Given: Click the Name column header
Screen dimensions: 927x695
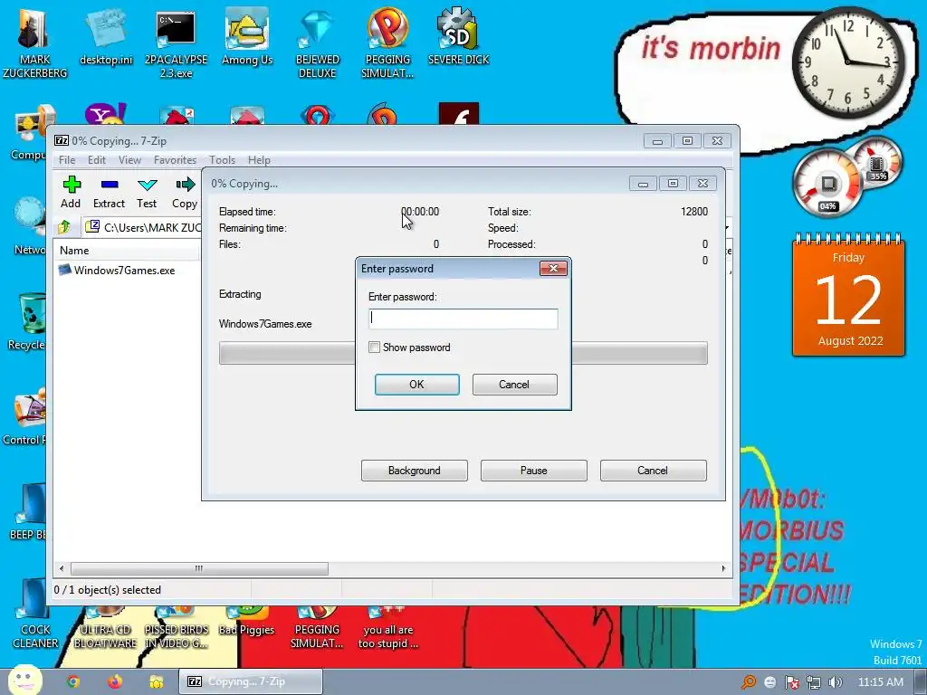Looking at the screenshot, I should [127, 251].
